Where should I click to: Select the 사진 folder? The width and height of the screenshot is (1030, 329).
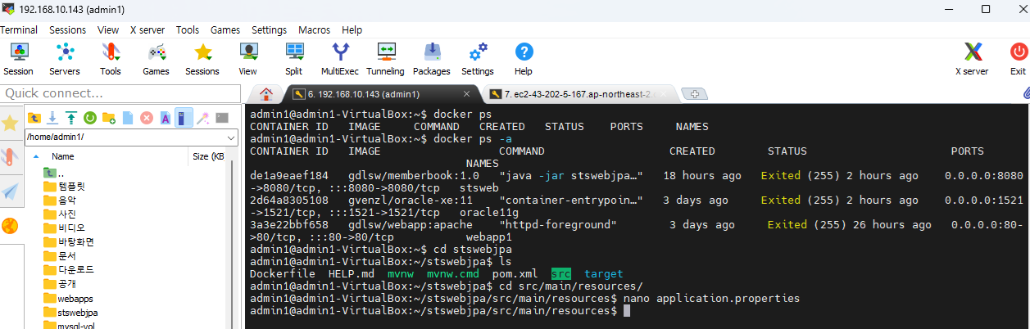click(60, 214)
